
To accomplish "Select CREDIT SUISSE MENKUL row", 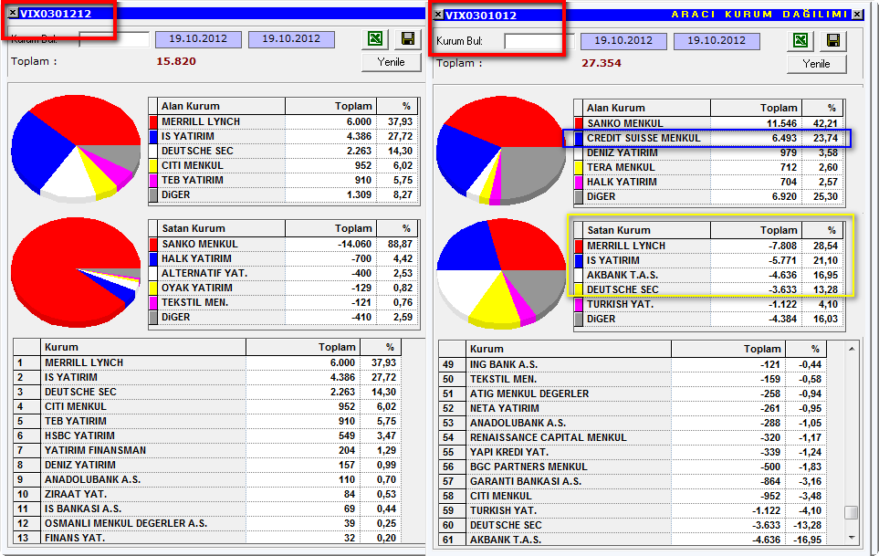I will (708, 138).
